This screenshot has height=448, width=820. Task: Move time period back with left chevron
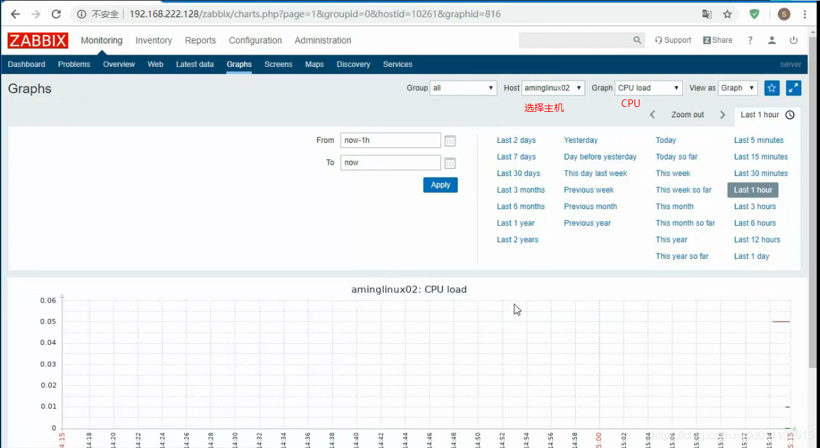tap(652, 115)
